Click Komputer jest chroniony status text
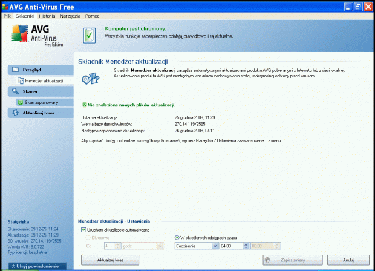This screenshot has height=271, width=375. click(135, 28)
